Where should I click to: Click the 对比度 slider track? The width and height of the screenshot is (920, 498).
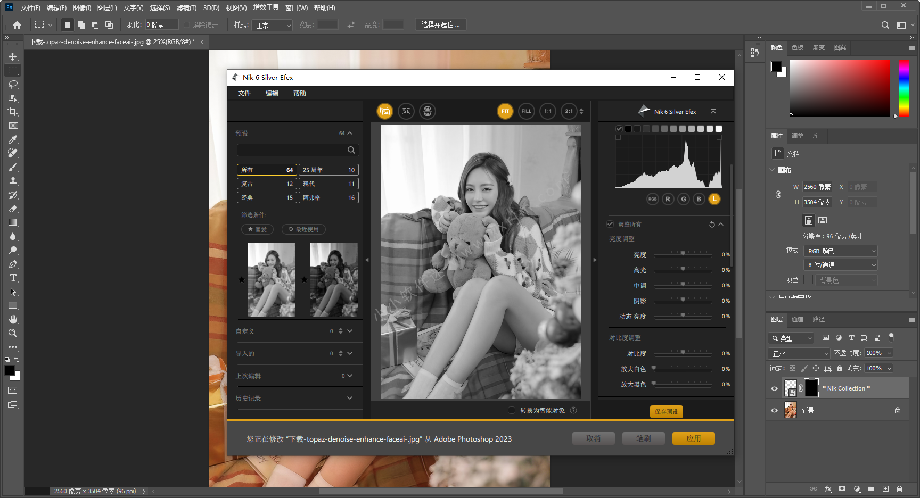(x=683, y=353)
